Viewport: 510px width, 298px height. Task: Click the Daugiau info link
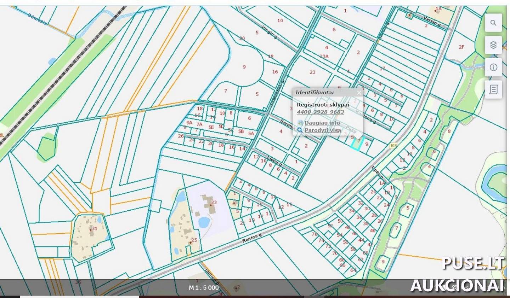tap(322, 123)
